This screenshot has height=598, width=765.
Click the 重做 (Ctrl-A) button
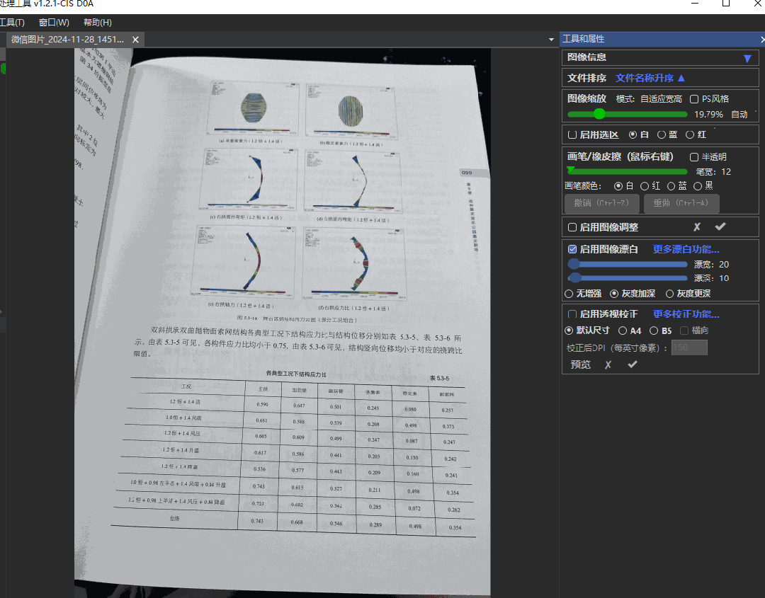(681, 203)
